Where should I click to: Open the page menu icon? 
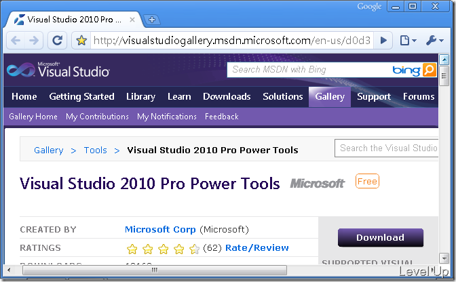point(408,41)
